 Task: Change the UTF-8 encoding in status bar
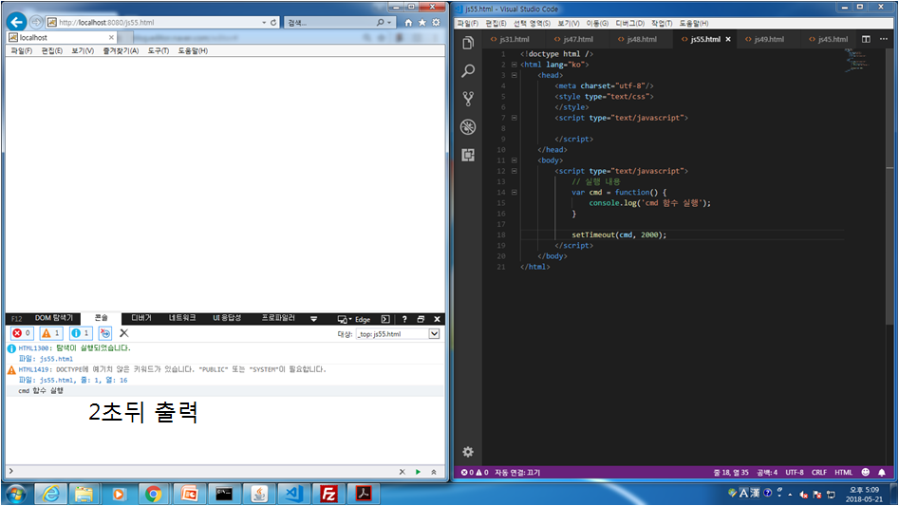[794, 472]
